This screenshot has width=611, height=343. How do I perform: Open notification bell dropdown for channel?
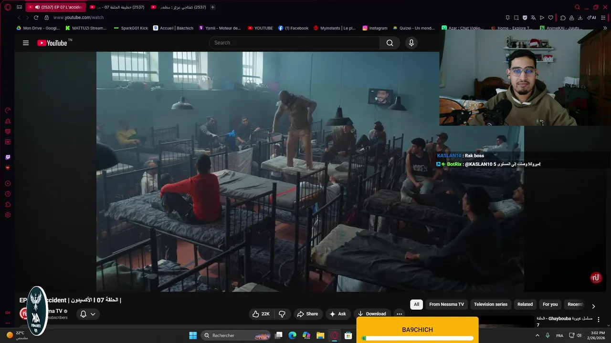coord(88,314)
